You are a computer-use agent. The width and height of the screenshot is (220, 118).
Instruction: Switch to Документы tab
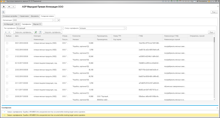click(x=35, y=16)
